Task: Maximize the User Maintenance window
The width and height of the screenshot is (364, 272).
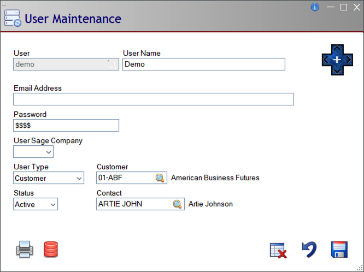Action: tap(344, 7)
